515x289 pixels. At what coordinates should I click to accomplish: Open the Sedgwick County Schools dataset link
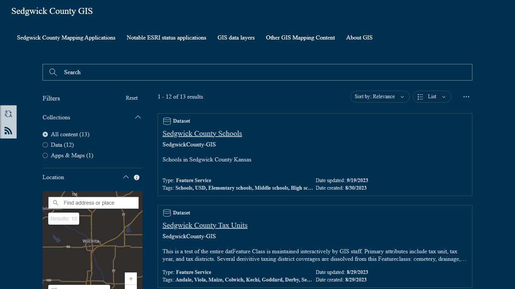coord(202,133)
